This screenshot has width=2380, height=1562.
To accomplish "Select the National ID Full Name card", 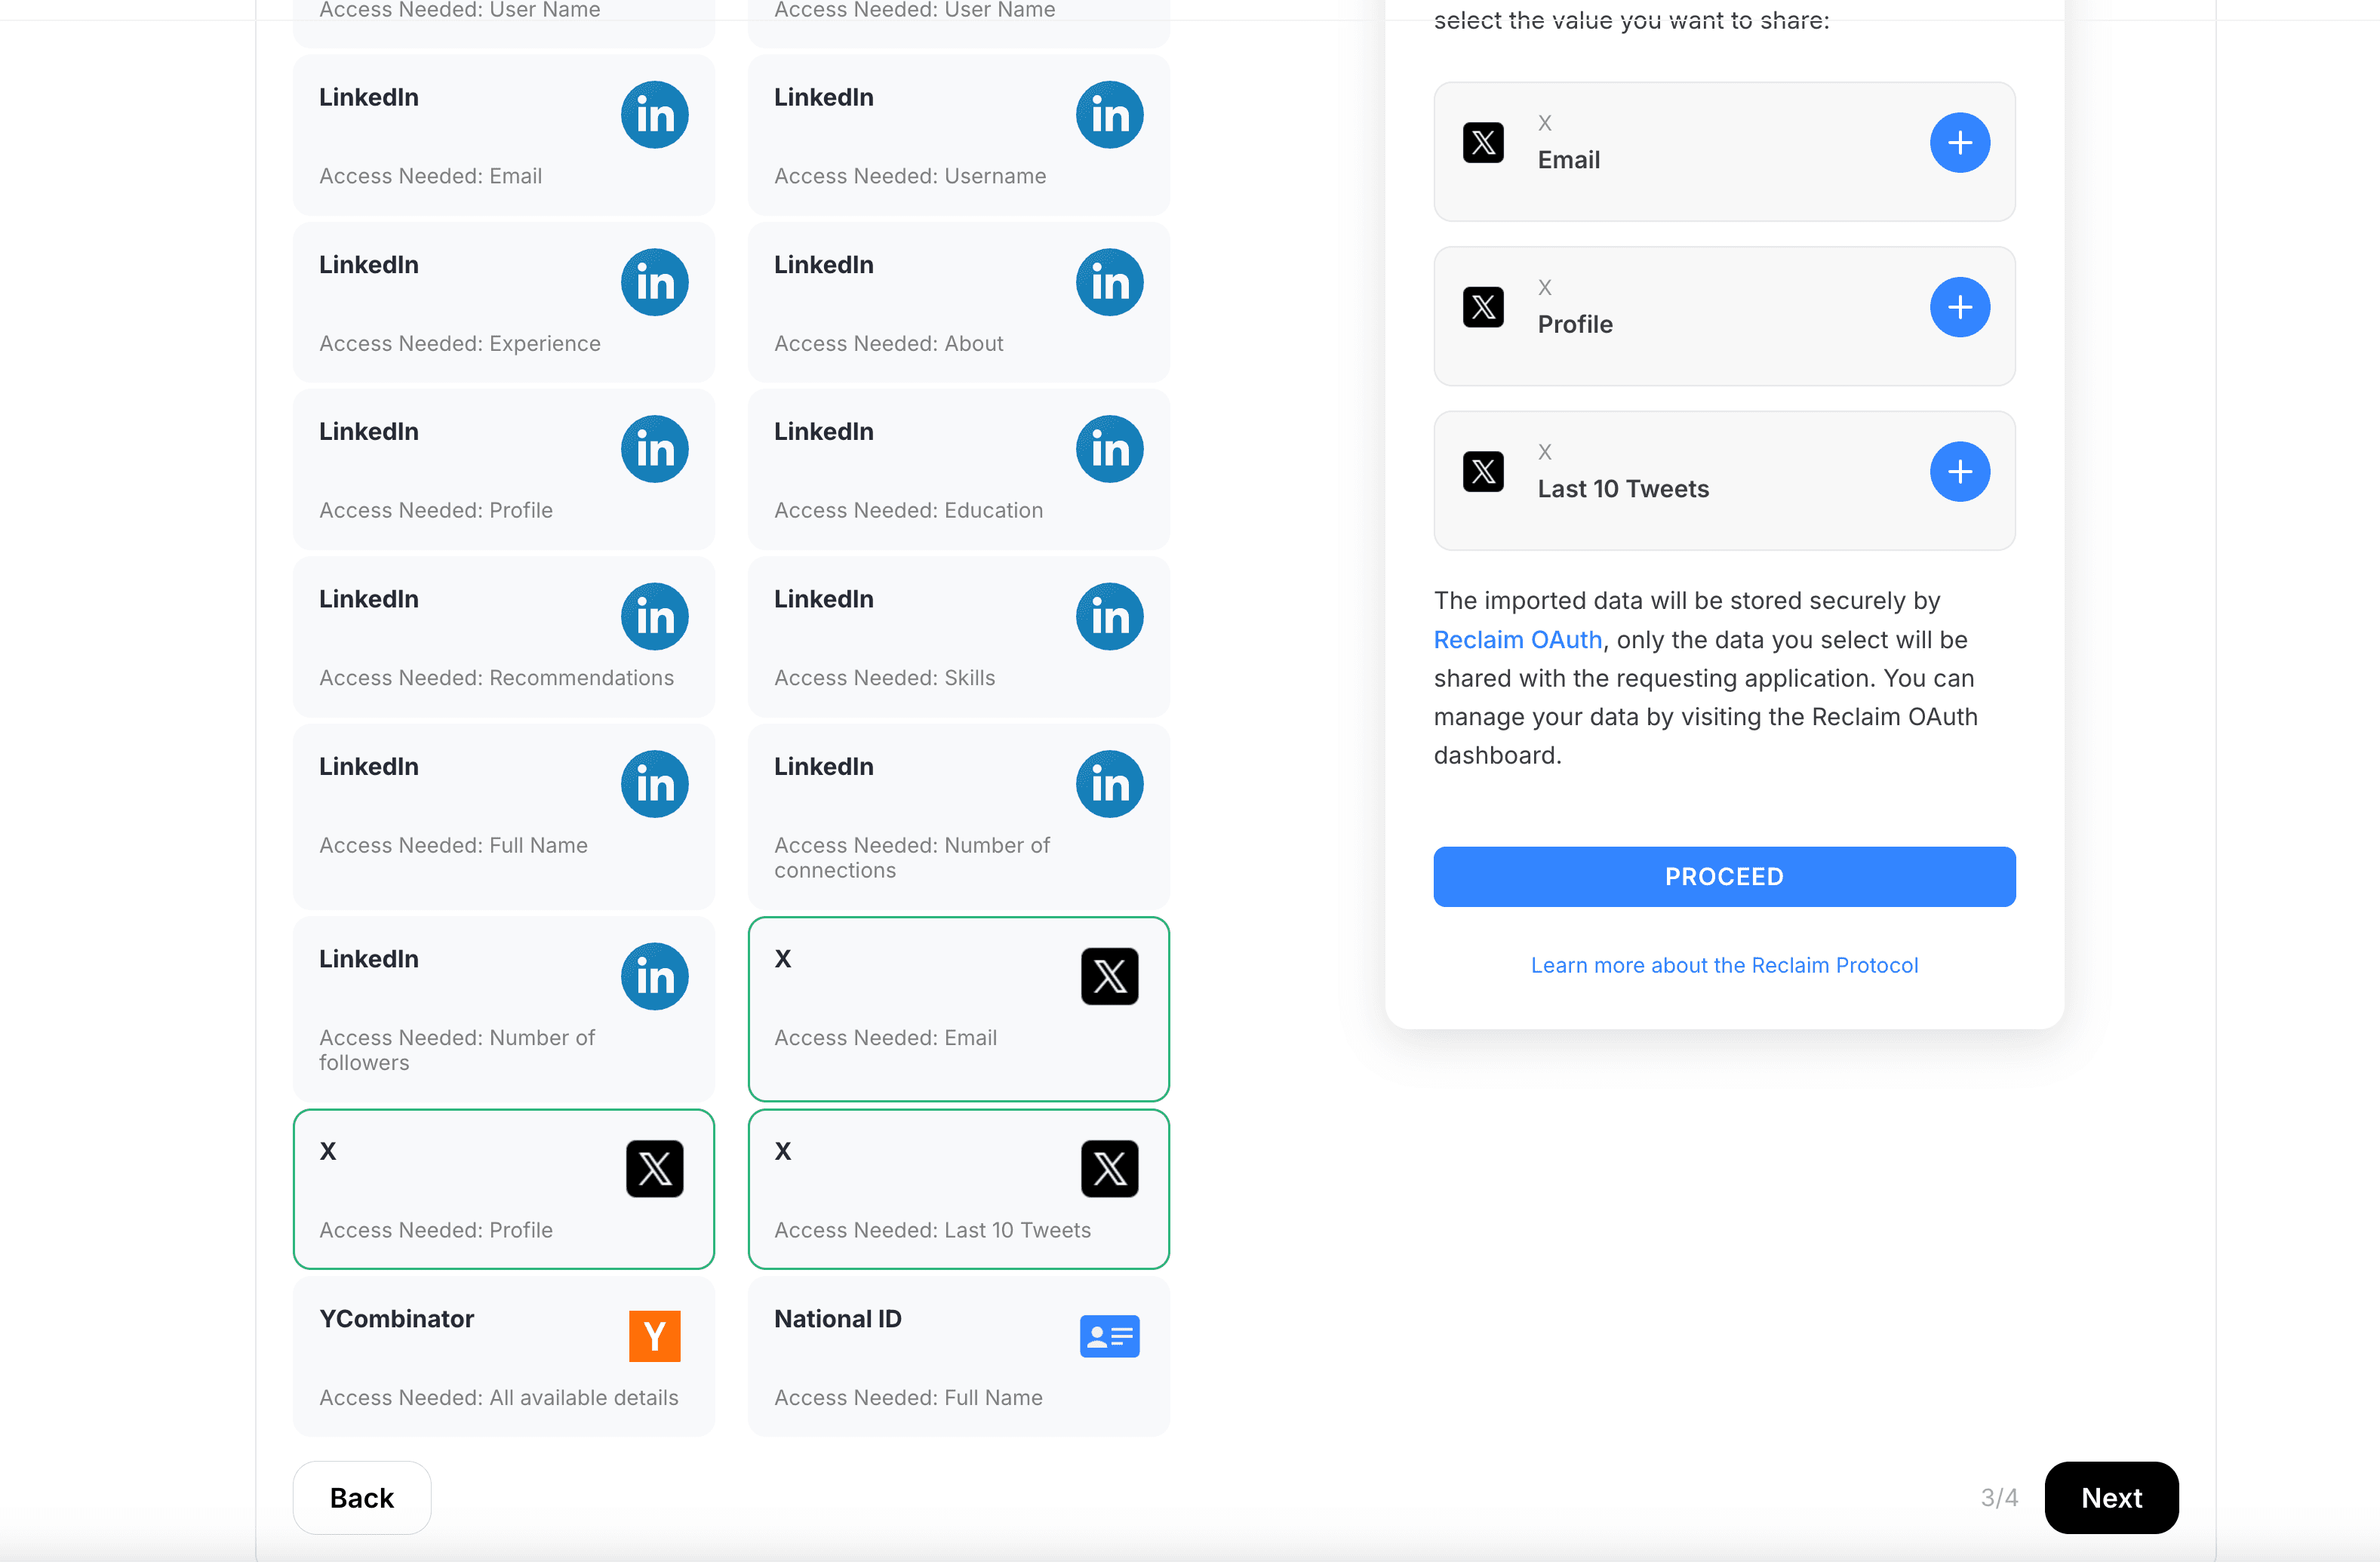I will 959,1356.
